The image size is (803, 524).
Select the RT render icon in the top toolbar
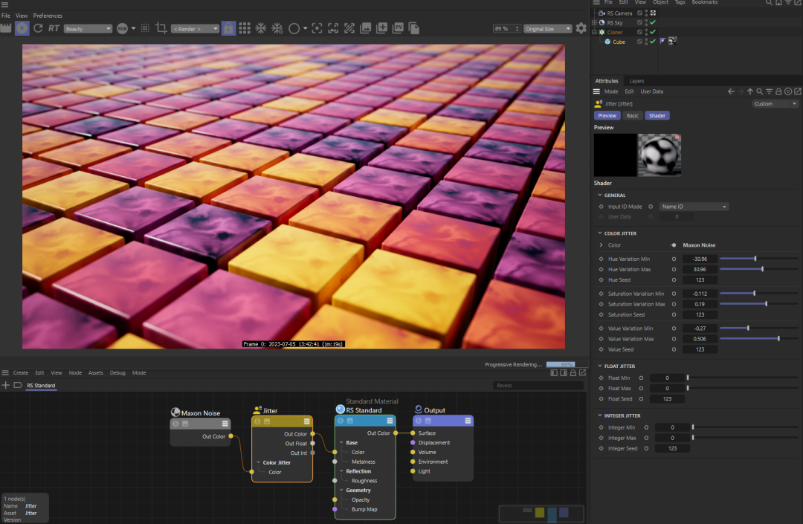pos(53,28)
